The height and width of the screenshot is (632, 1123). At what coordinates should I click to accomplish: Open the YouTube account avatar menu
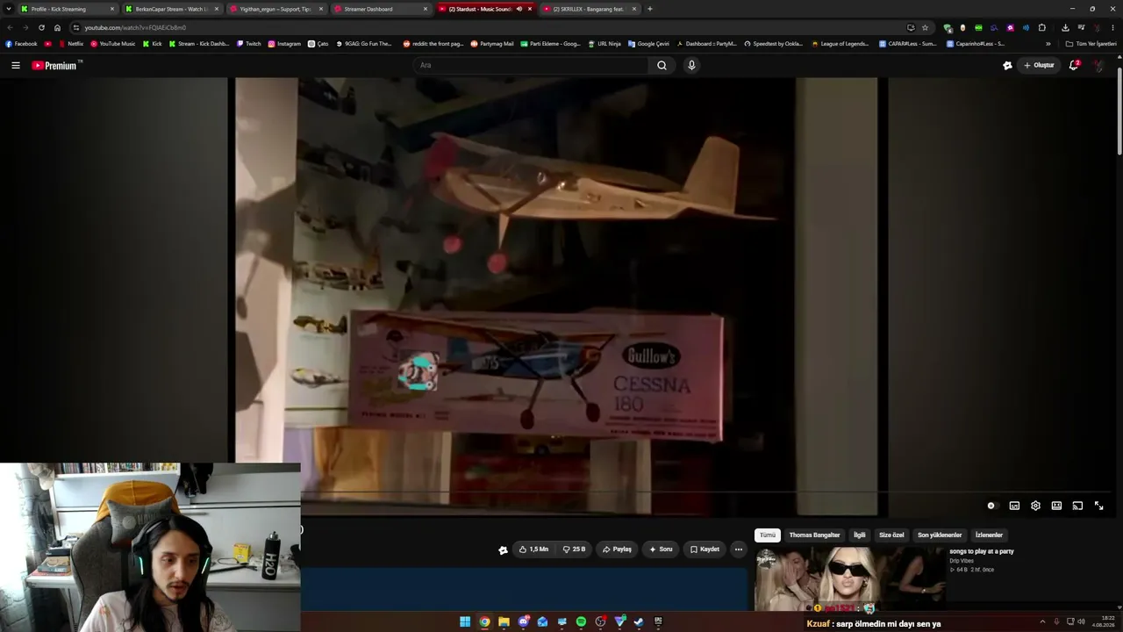[1098, 65]
